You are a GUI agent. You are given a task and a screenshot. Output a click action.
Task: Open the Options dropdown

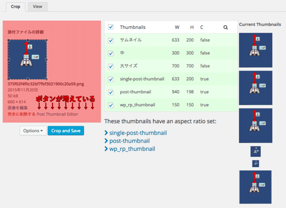[33, 131]
